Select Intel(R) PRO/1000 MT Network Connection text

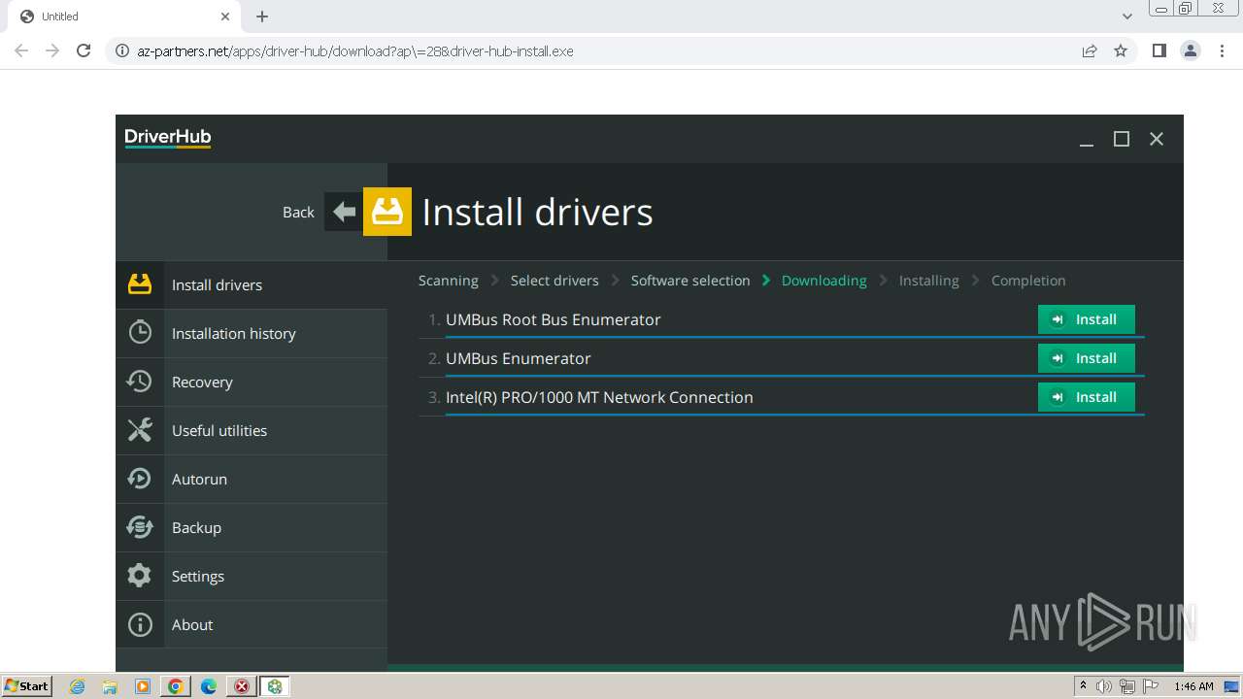point(599,397)
